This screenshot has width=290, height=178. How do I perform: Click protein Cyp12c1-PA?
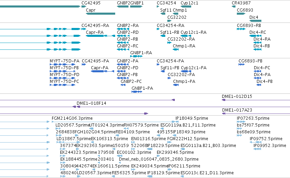click(x=194, y=68)
